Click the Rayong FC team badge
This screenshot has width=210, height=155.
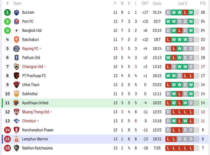16,48
